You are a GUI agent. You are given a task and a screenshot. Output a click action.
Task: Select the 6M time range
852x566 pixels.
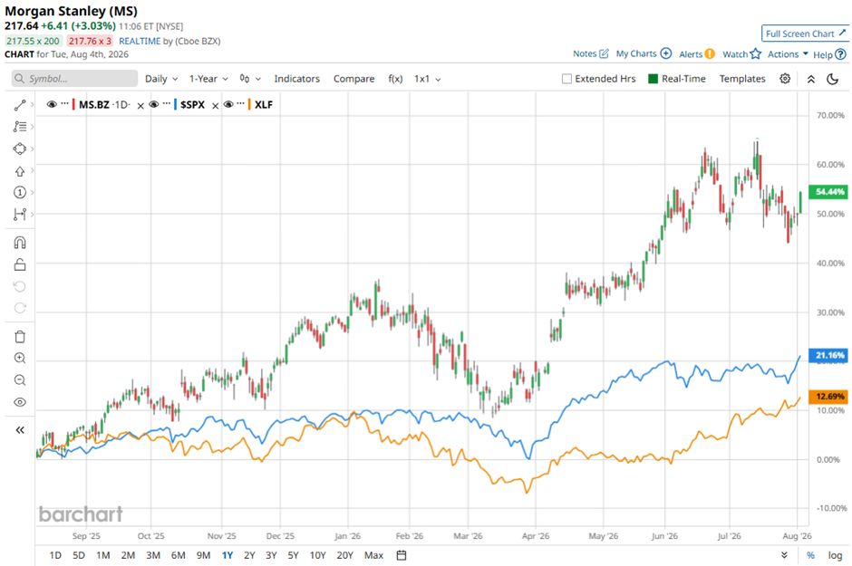point(179,555)
